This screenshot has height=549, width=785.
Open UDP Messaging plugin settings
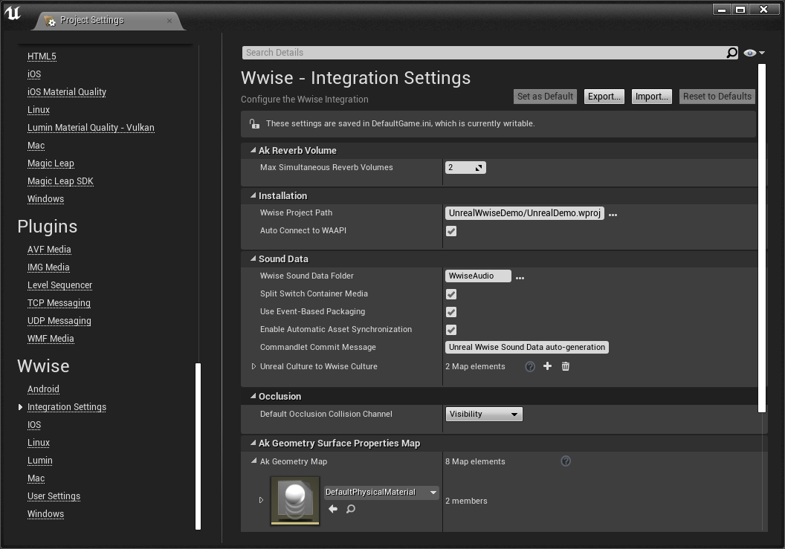pos(59,321)
